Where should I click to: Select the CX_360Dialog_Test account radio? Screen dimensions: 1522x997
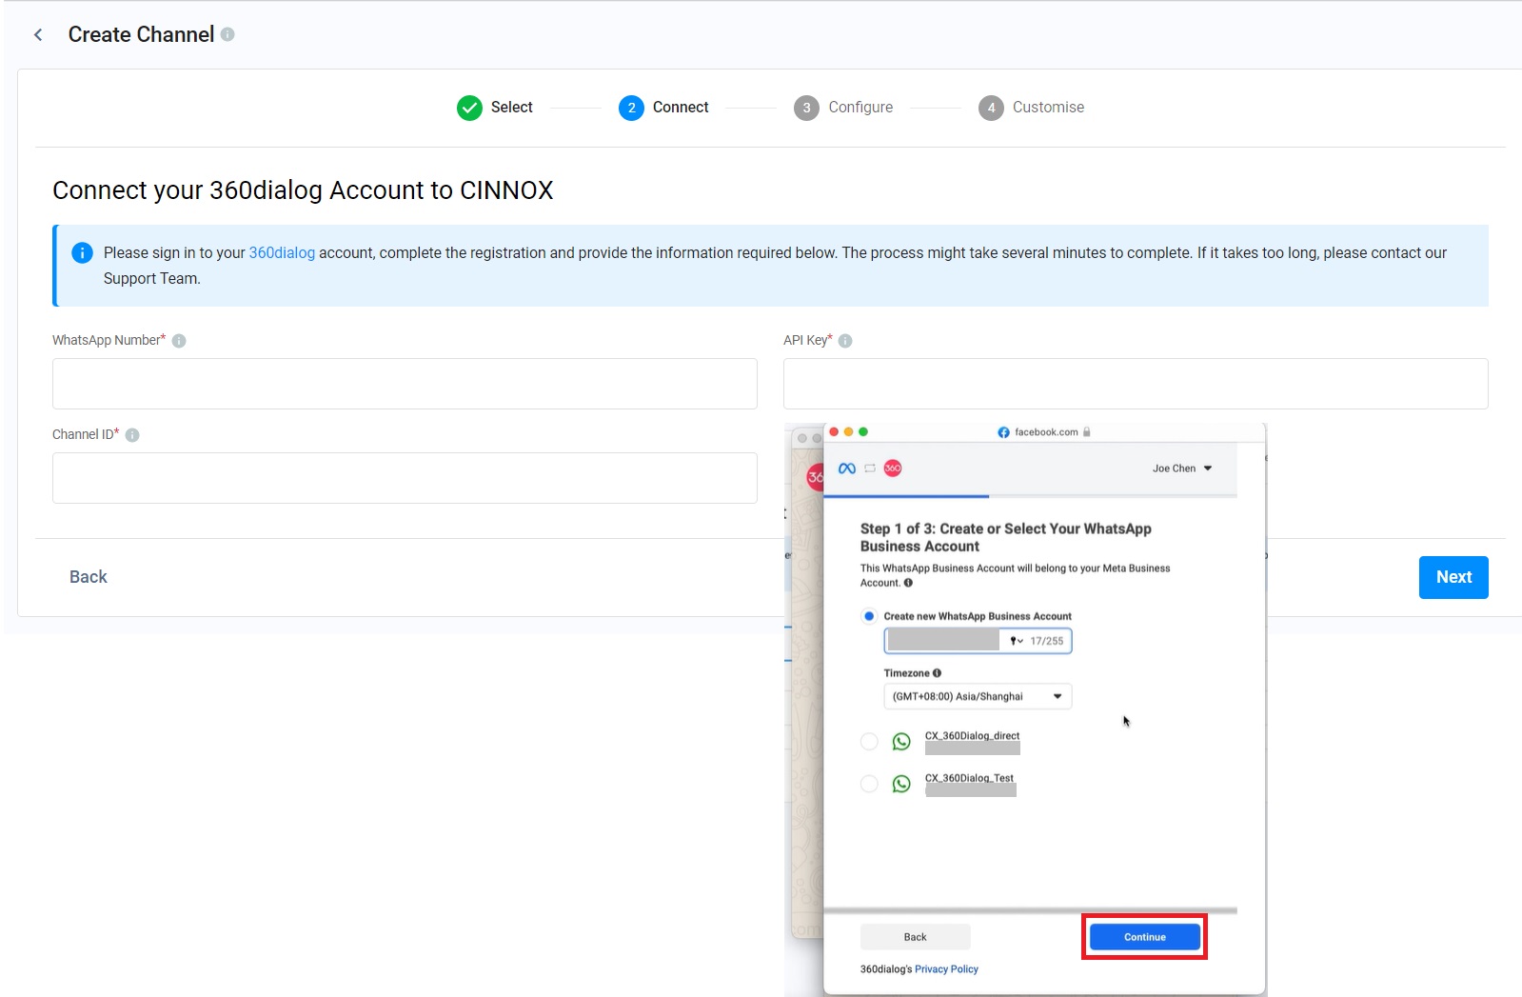pyautogui.click(x=869, y=784)
